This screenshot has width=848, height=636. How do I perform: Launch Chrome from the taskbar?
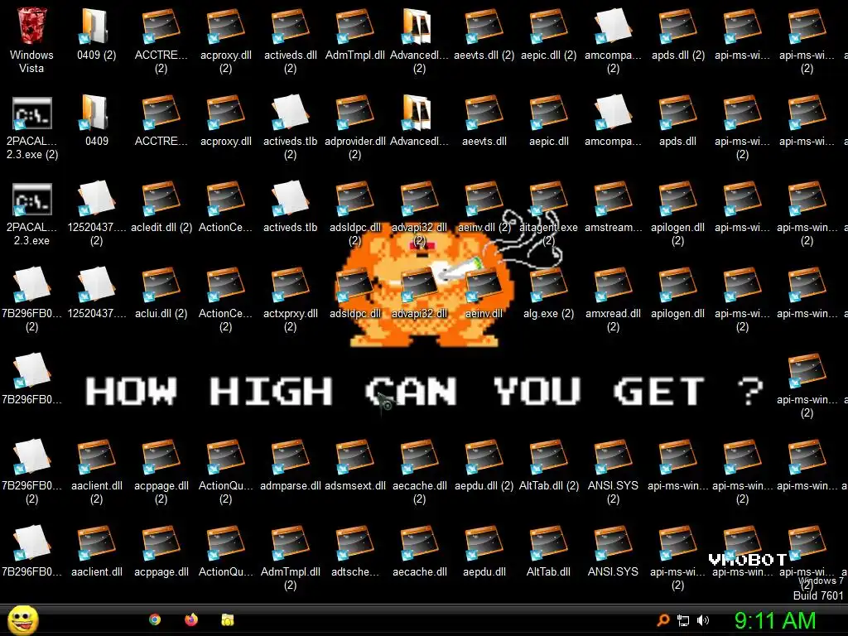coord(155,619)
